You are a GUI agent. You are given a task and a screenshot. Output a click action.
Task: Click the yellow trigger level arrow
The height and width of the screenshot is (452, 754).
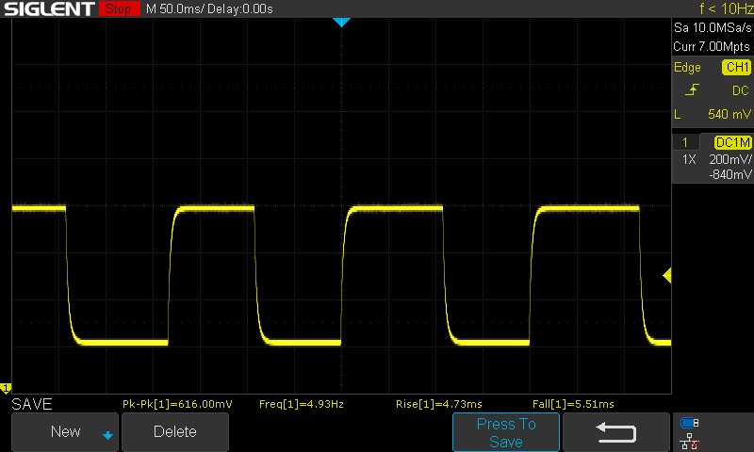coord(666,275)
